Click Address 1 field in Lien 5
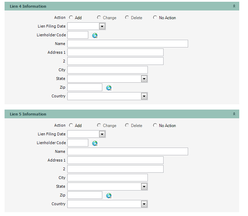Screen dimensions: 248x216 [115, 160]
